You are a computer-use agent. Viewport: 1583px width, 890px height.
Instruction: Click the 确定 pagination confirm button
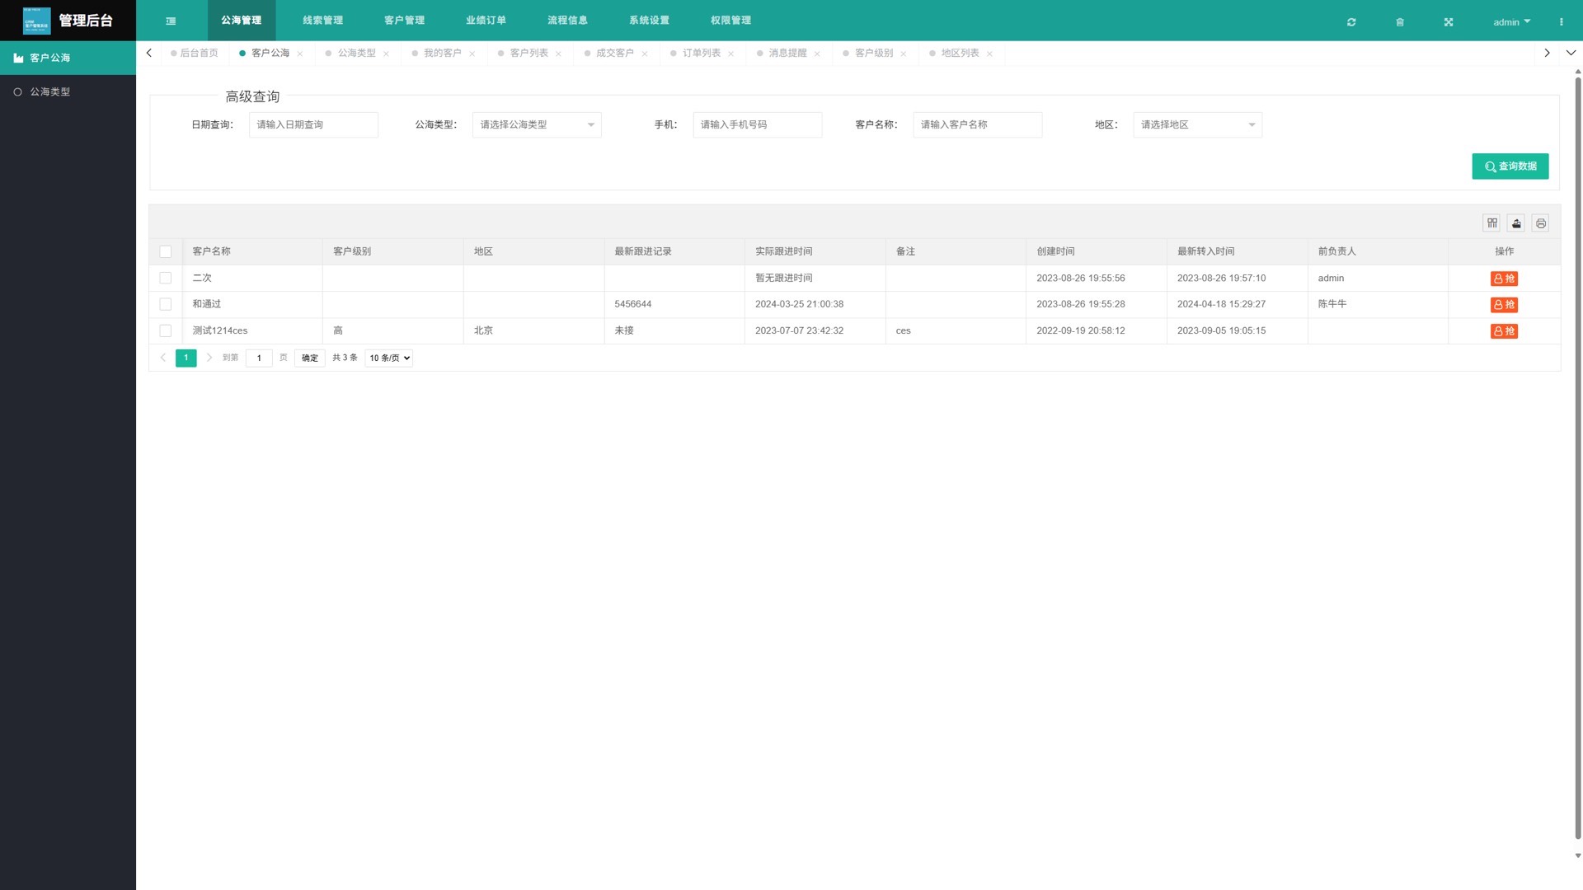coord(310,358)
